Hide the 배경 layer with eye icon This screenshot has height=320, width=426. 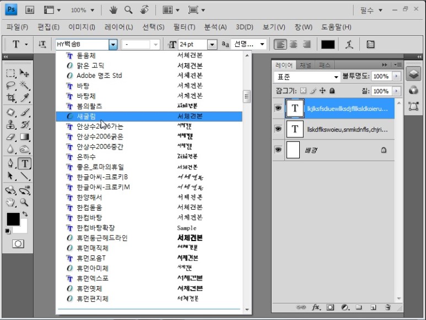[x=278, y=150]
